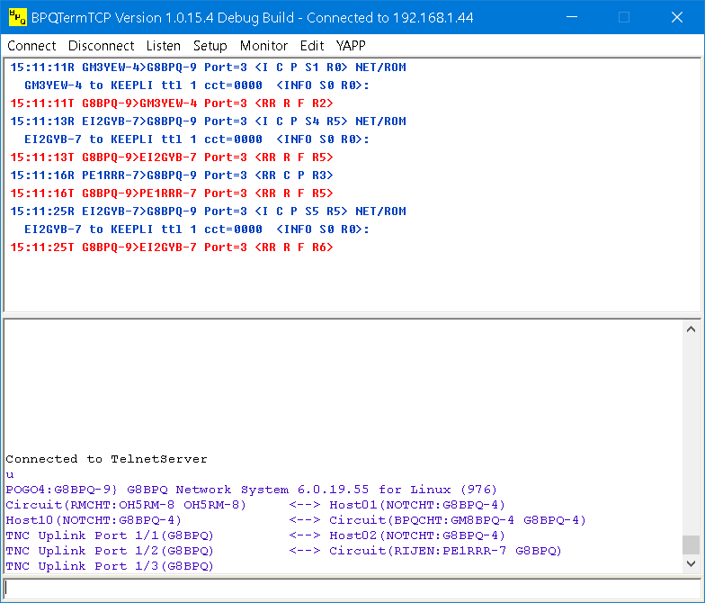Maximize the BPQTermTCP window
This screenshot has height=603, width=705.
click(x=623, y=18)
